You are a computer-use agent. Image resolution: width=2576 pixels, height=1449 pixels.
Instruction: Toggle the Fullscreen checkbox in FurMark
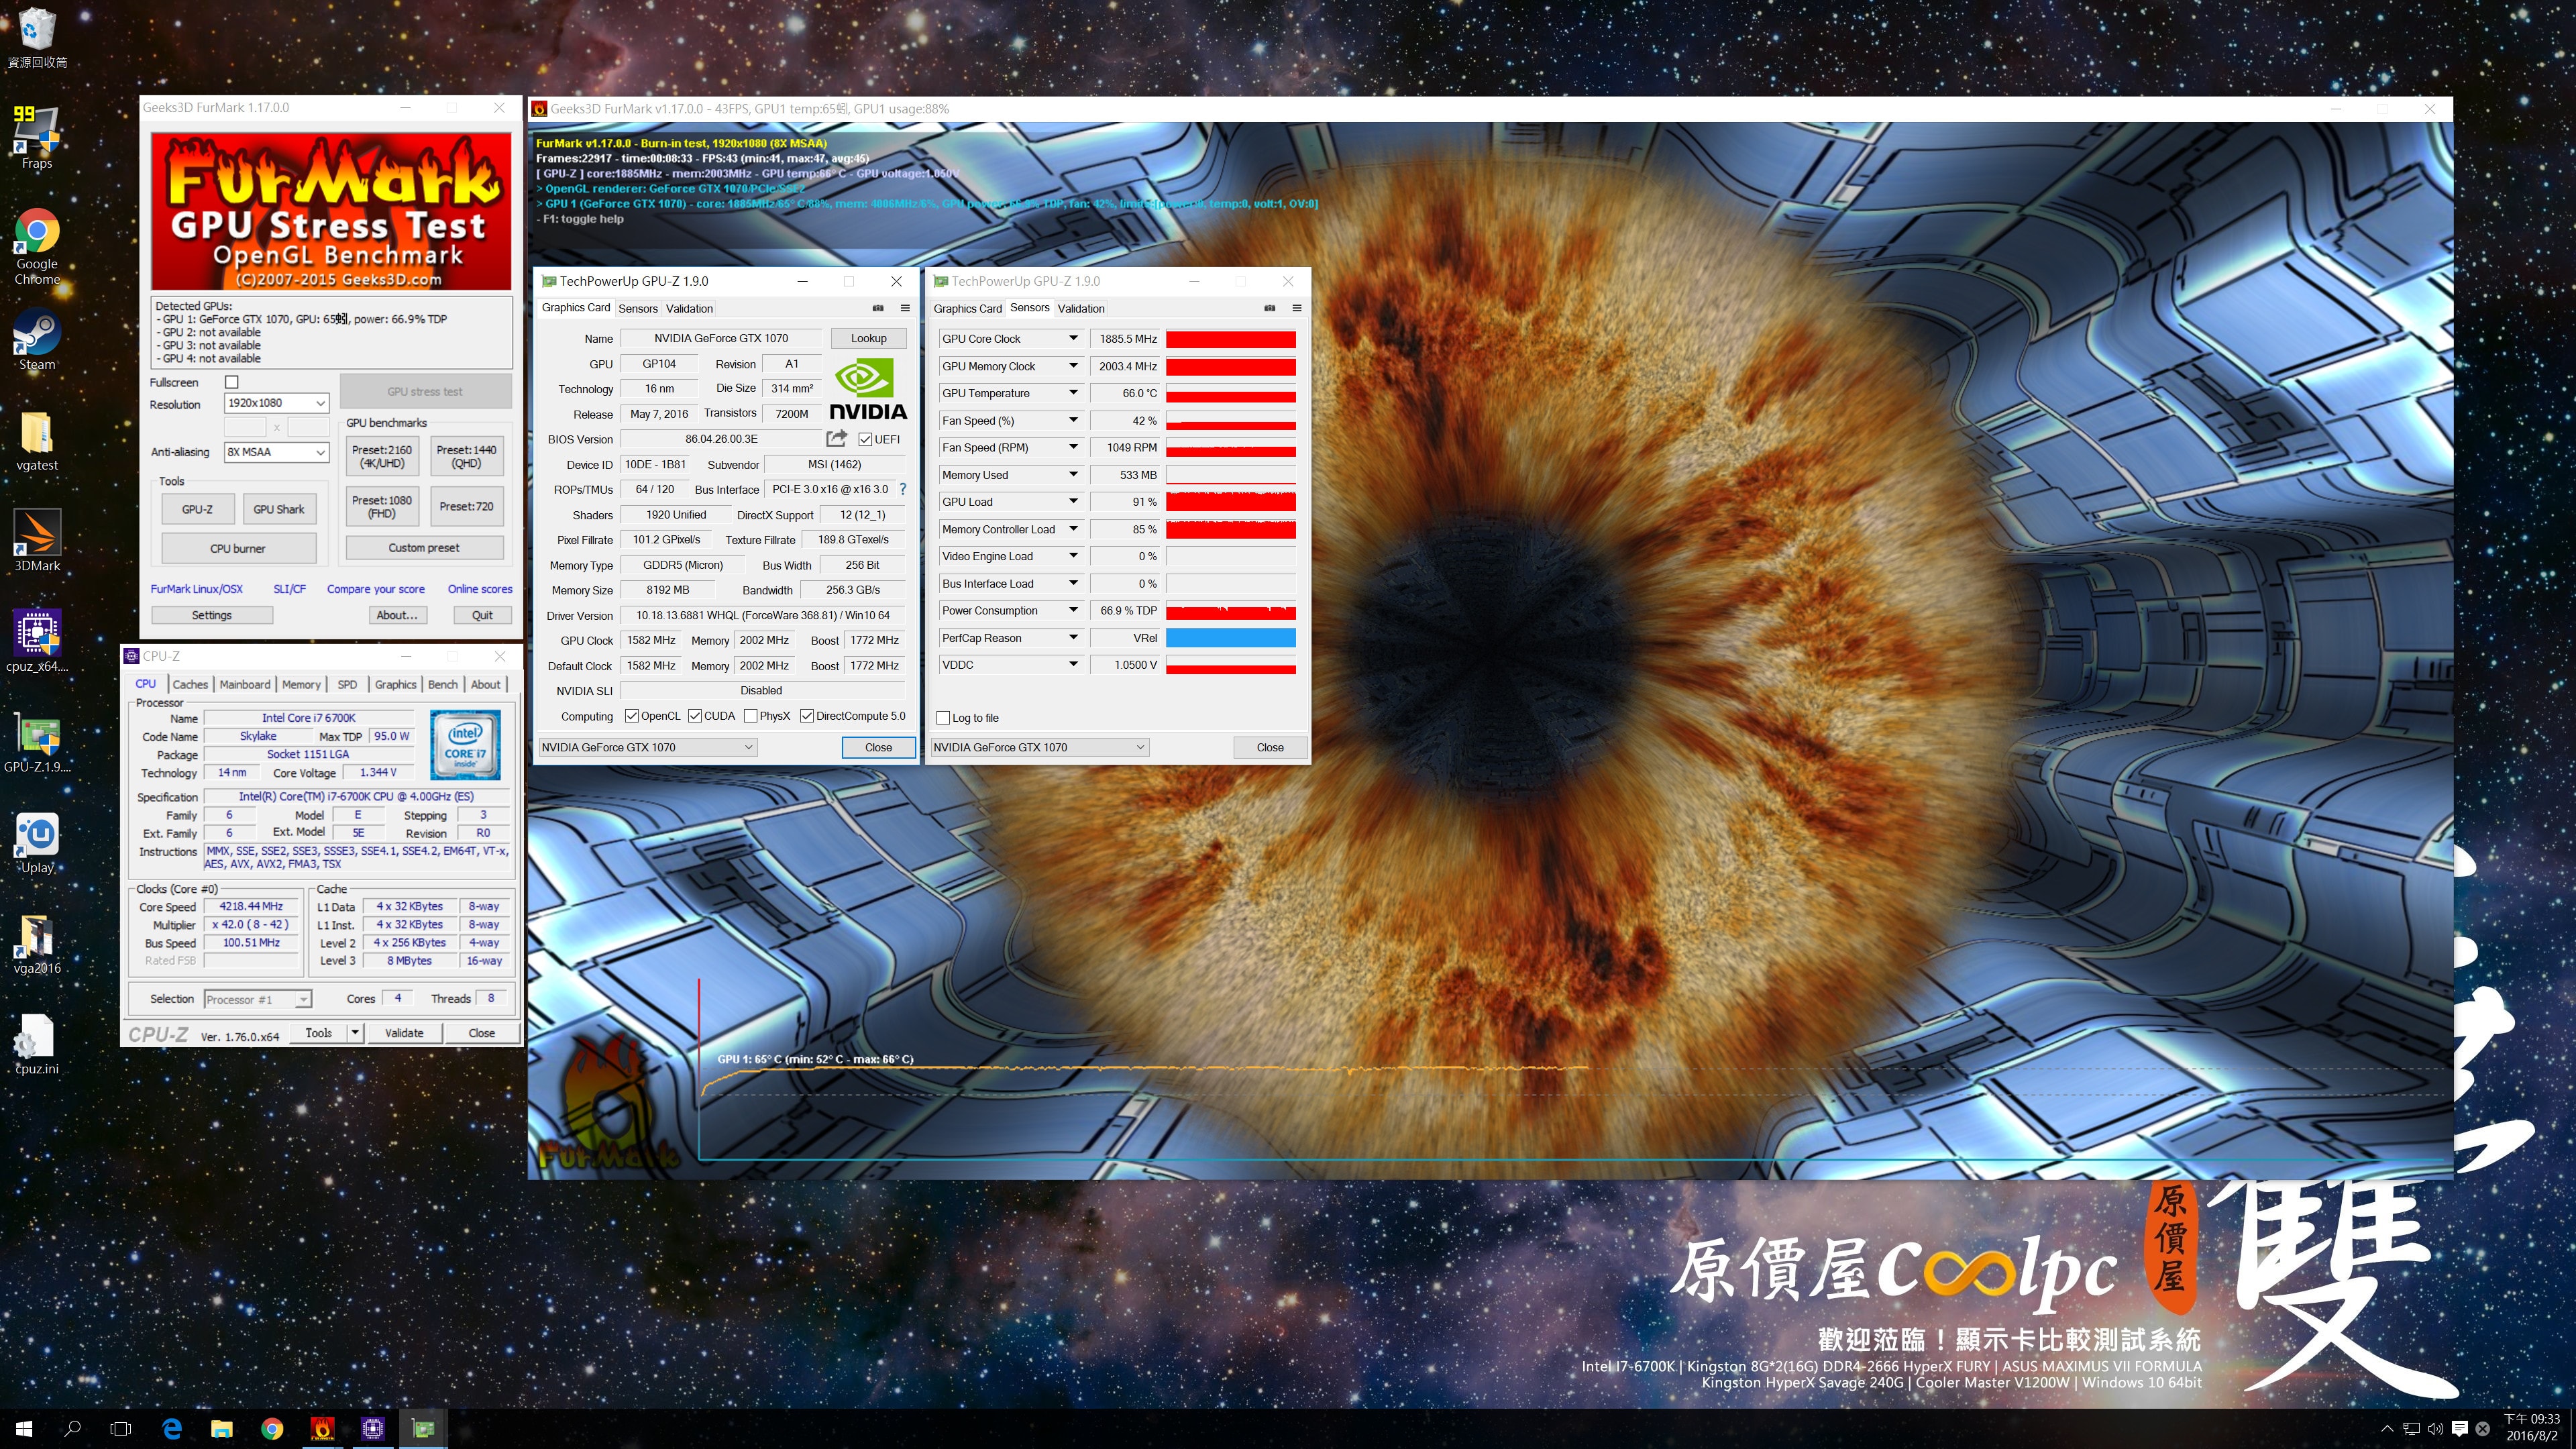click(232, 382)
